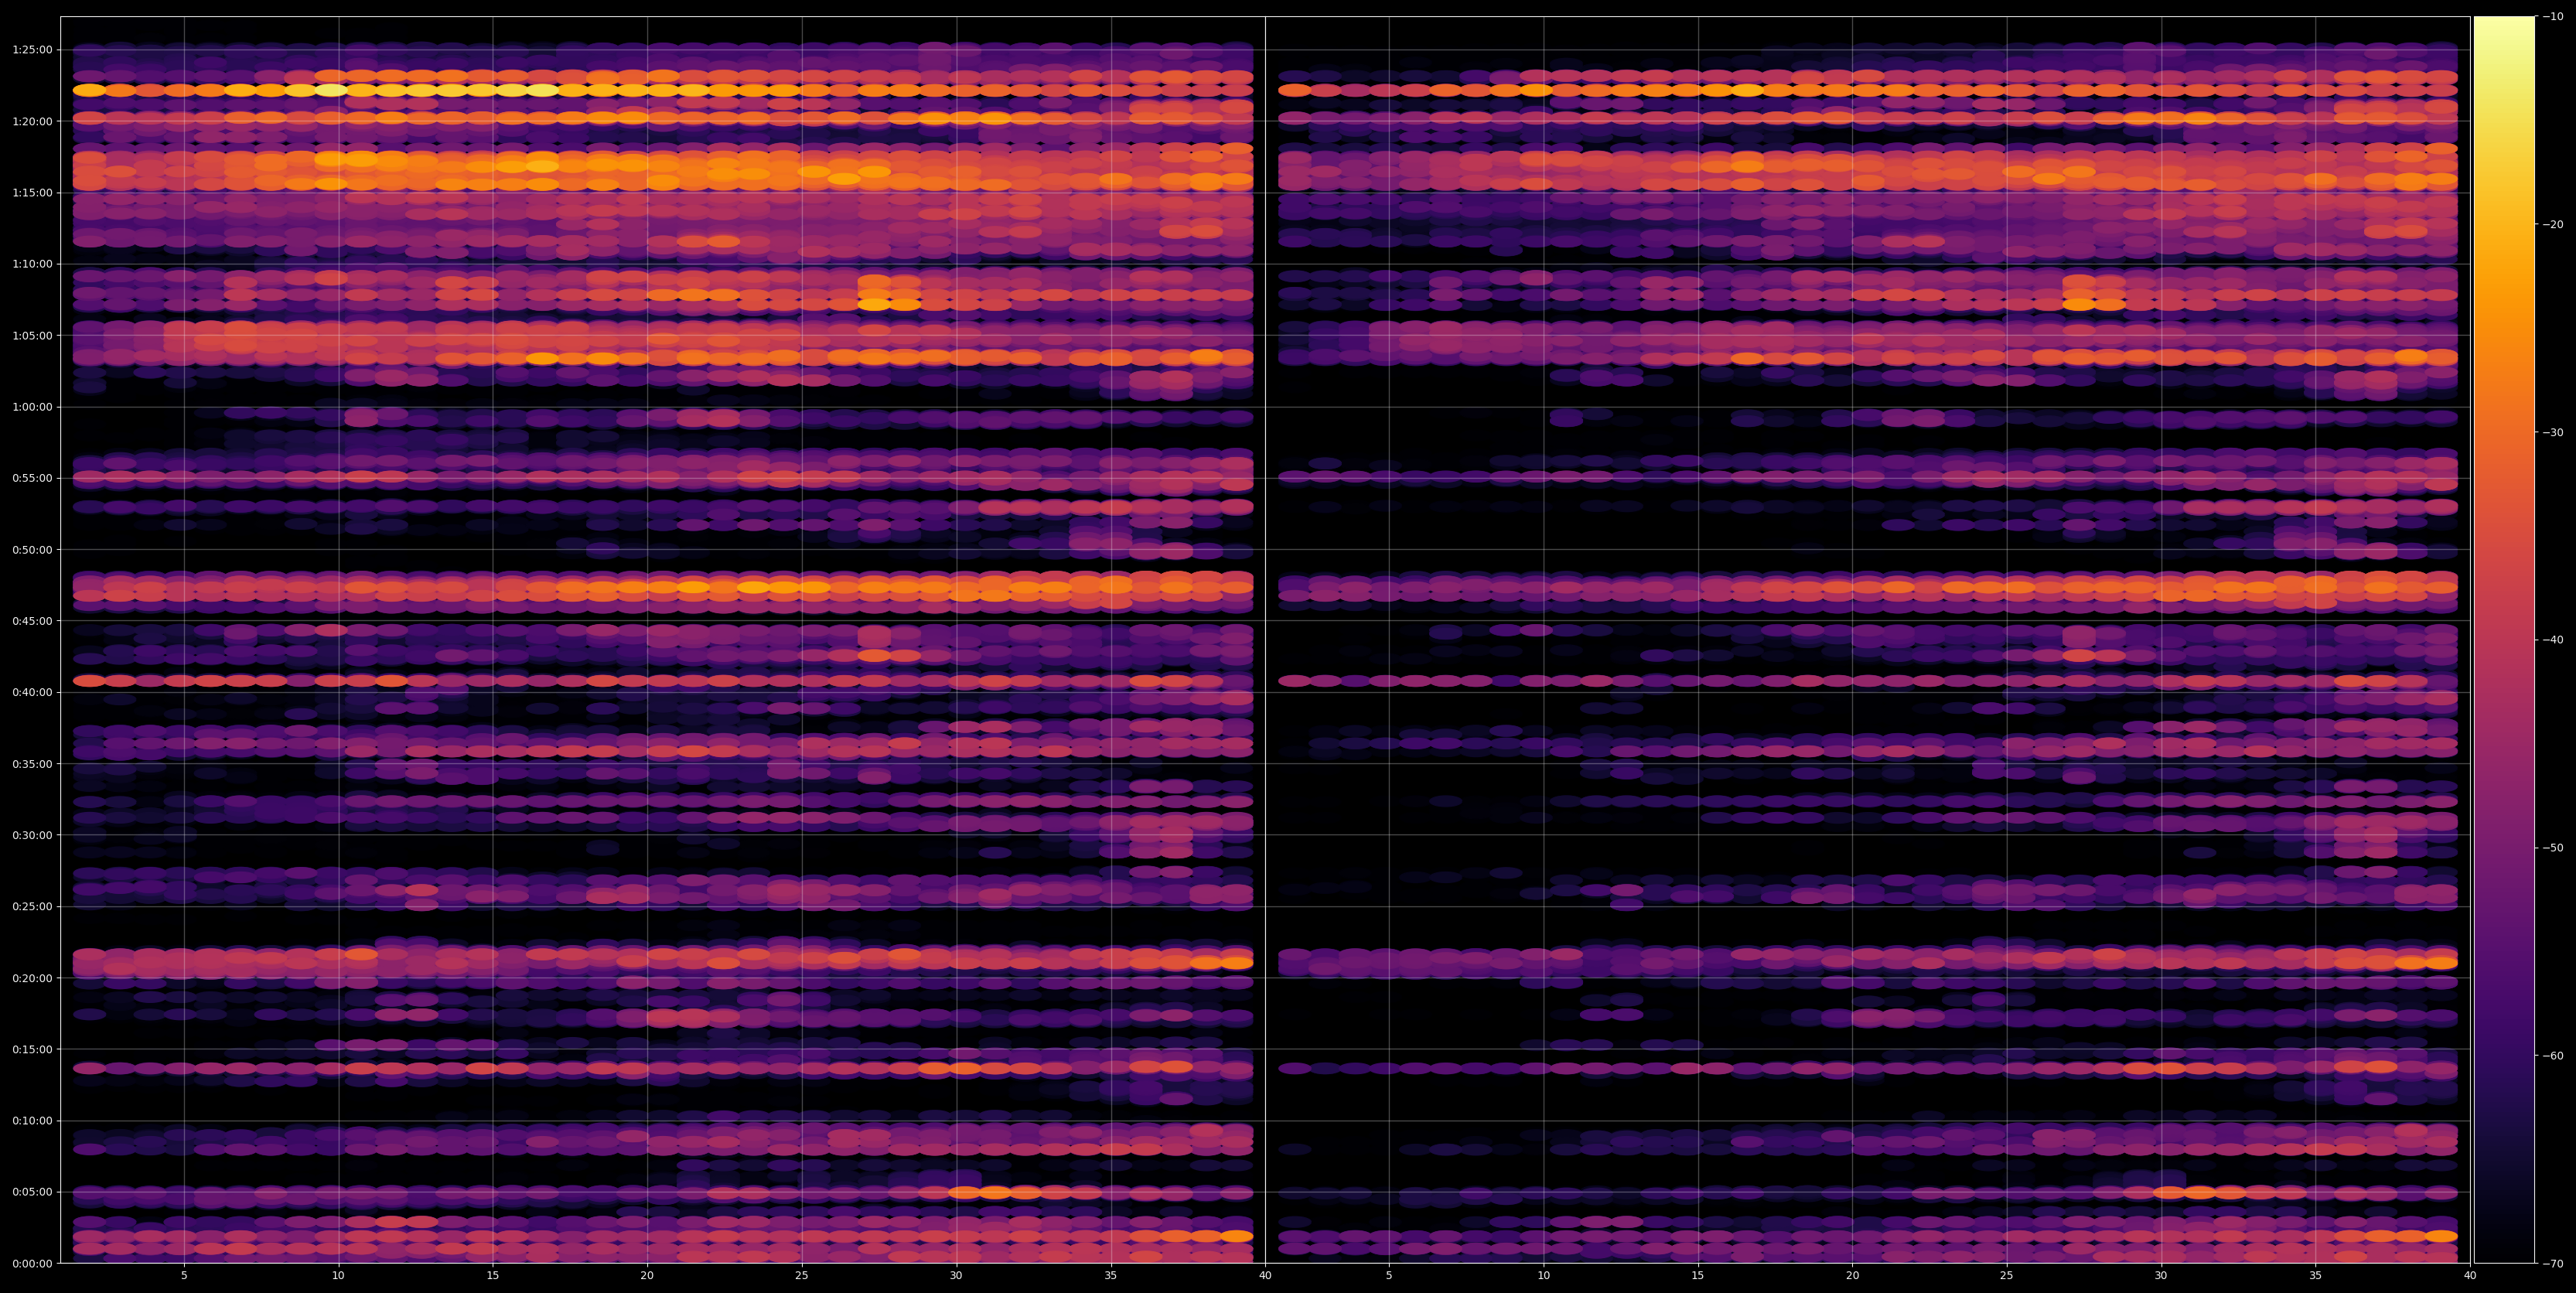Click the 1:20:00 y-axis tick label
The width and height of the screenshot is (2576, 1293).
(32, 121)
